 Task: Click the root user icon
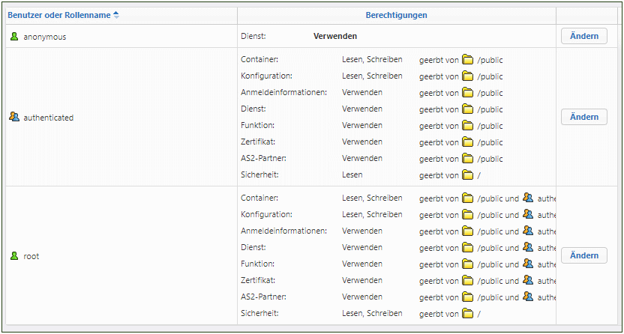click(13, 255)
